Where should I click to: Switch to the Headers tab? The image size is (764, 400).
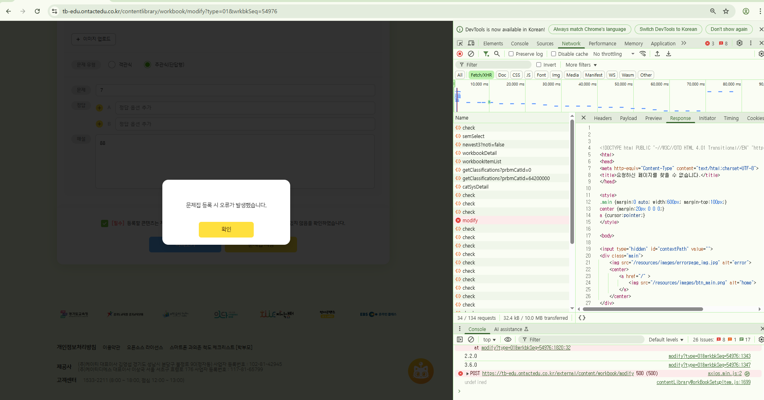[602, 118]
